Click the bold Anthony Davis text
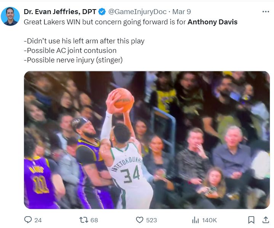The height and width of the screenshot is (228, 274). [x=212, y=22]
